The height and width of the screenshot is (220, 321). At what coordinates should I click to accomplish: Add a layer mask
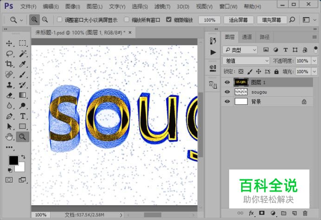(262, 213)
